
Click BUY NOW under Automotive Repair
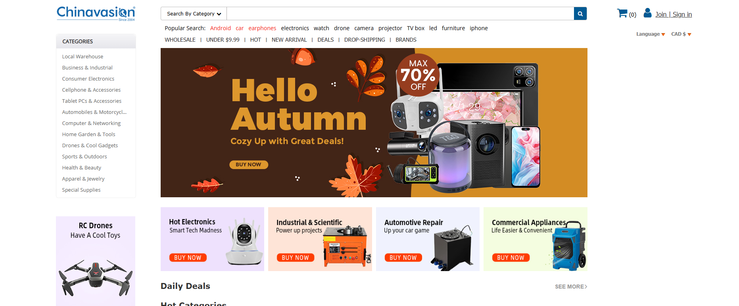click(403, 258)
